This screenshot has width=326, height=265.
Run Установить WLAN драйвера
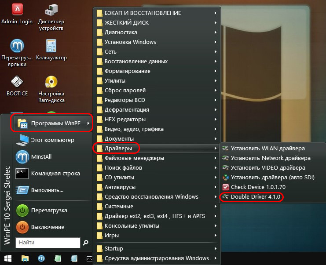coord(273,148)
